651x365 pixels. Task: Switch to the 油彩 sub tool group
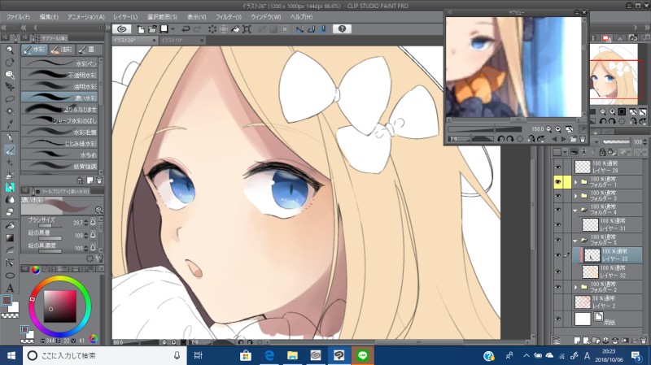63,50
